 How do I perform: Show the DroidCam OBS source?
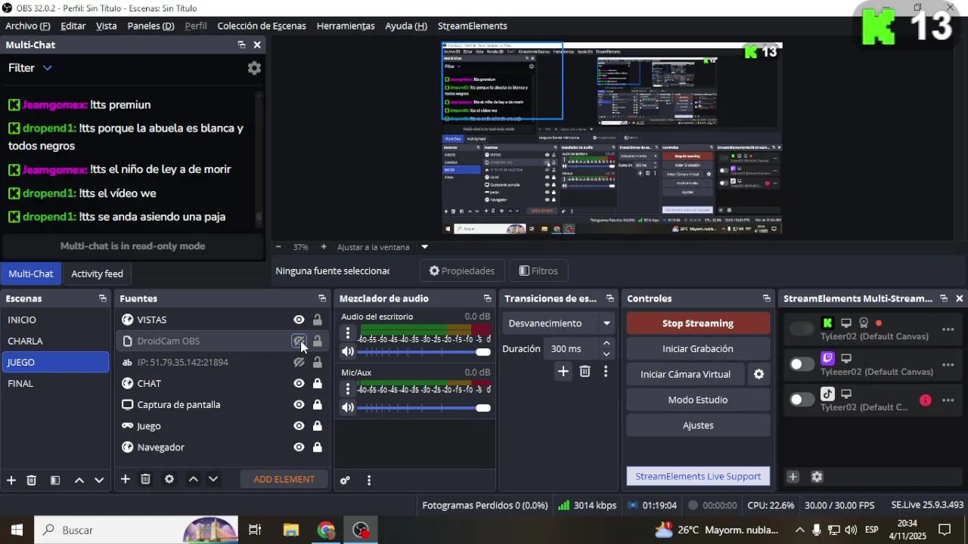(x=299, y=342)
